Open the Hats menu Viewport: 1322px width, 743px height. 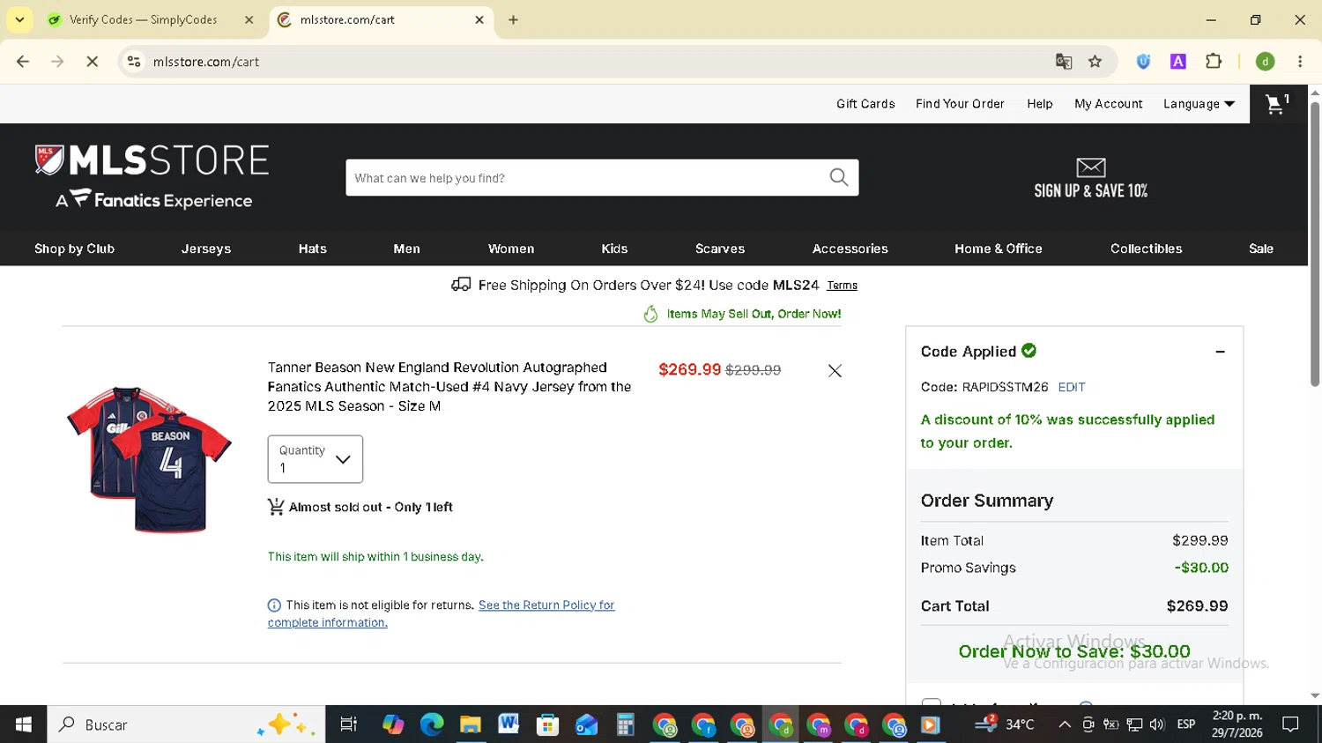coord(313,249)
